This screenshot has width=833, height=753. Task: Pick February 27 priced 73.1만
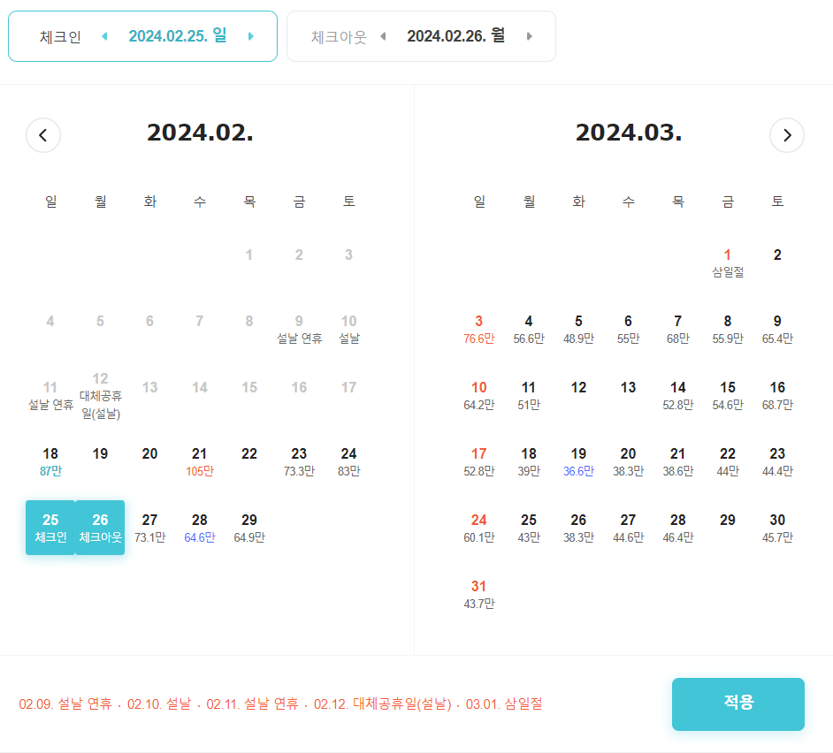pos(149,528)
